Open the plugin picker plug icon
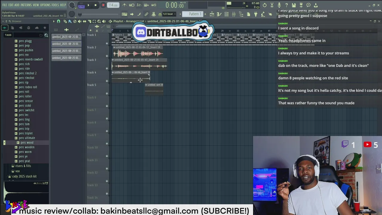The width and height of the screenshot is (382, 215). click(x=256, y=14)
